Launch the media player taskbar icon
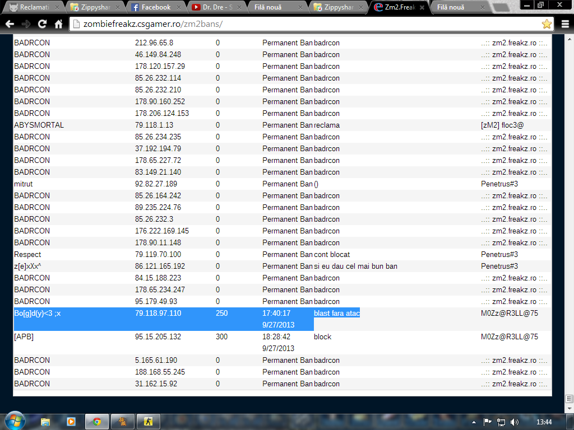574x430 pixels. tap(71, 422)
